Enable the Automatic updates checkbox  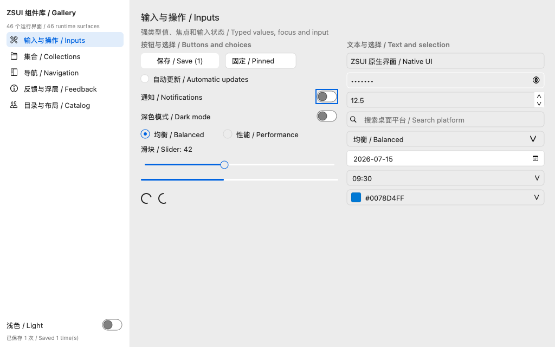click(145, 79)
